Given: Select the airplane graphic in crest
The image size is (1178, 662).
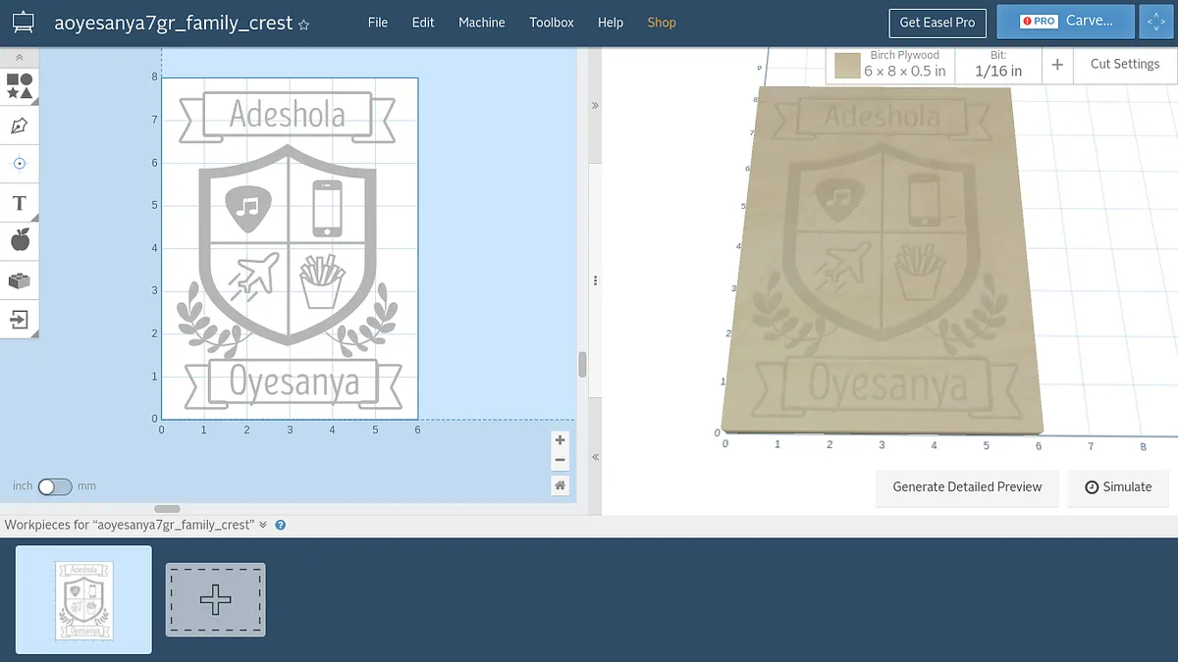Looking at the screenshot, I should [253, 275].
